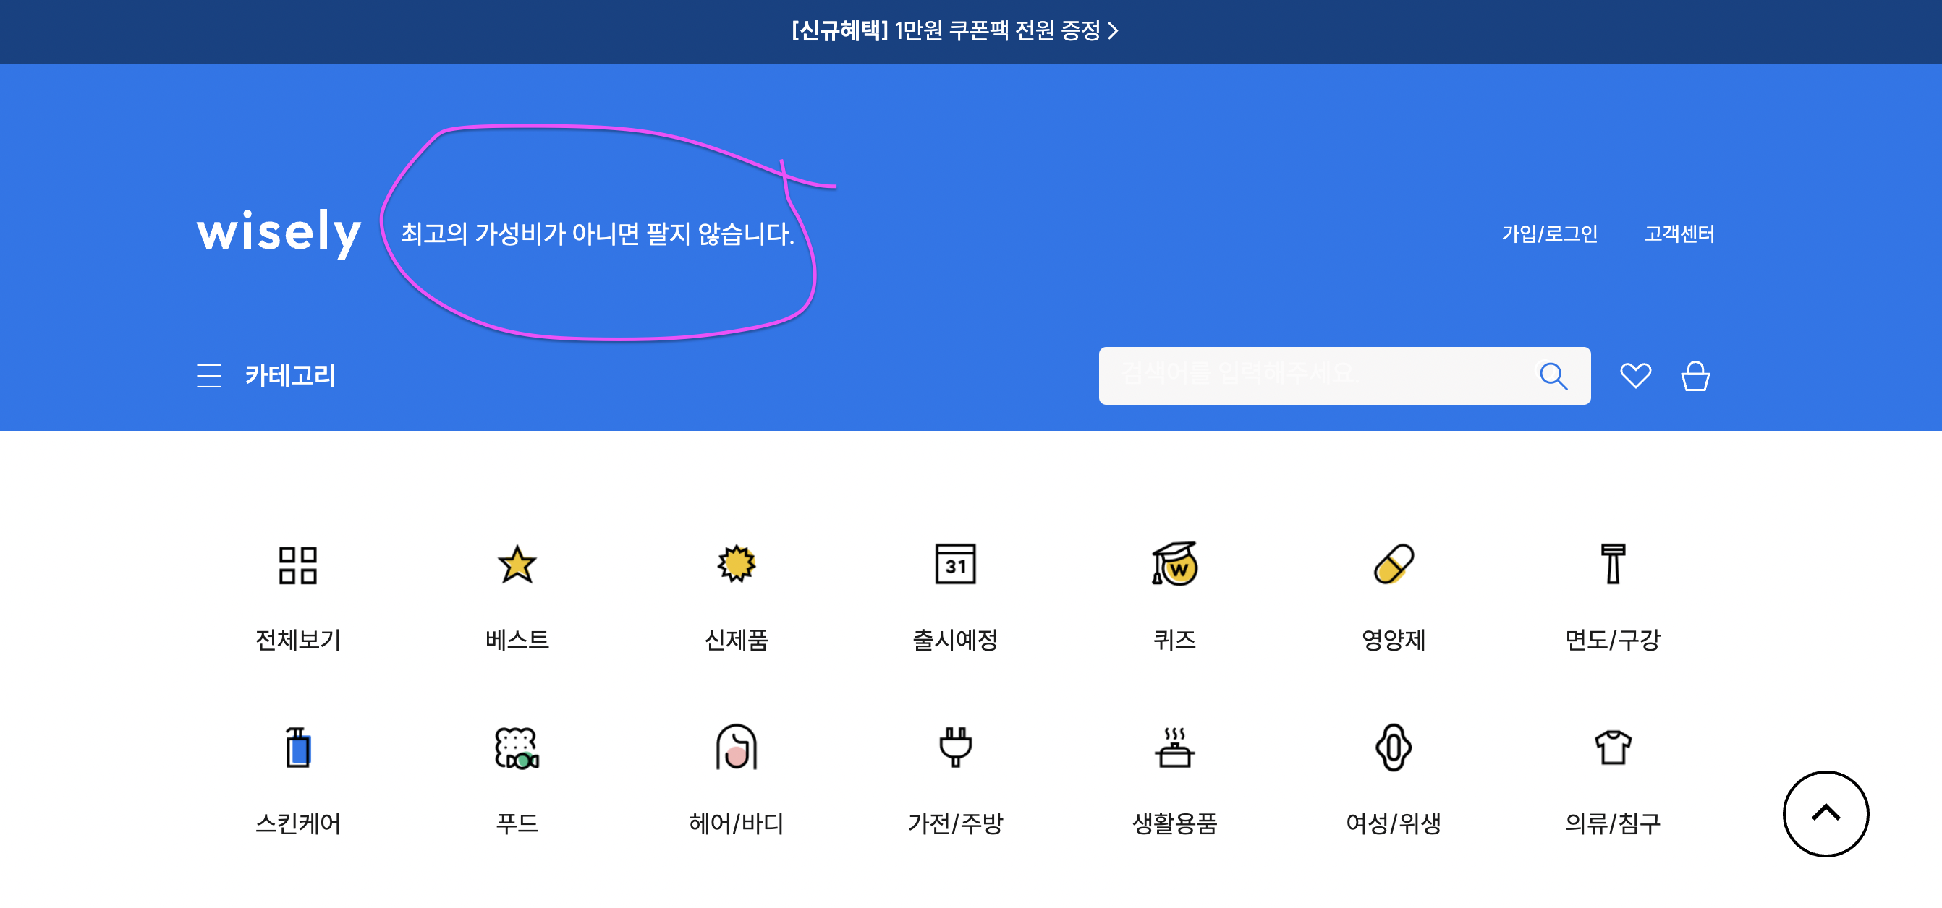The image size is (1942, 908).
Task: Click the search magnifier icon
Action: coord(1552,375)
